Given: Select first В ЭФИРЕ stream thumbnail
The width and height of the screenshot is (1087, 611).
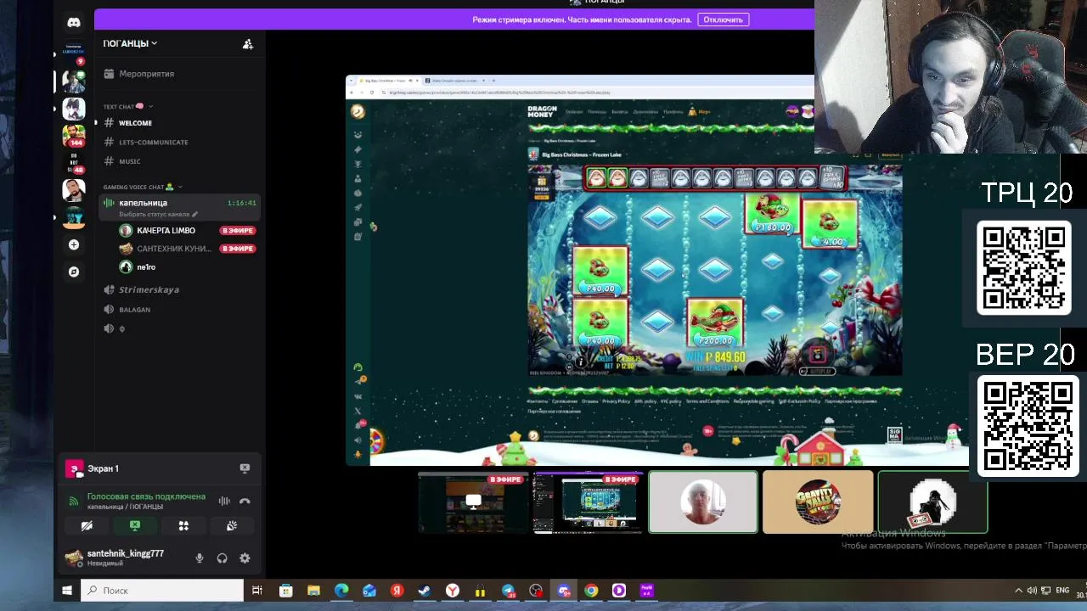Looking at the screenshot, I should tap(473, 502).
